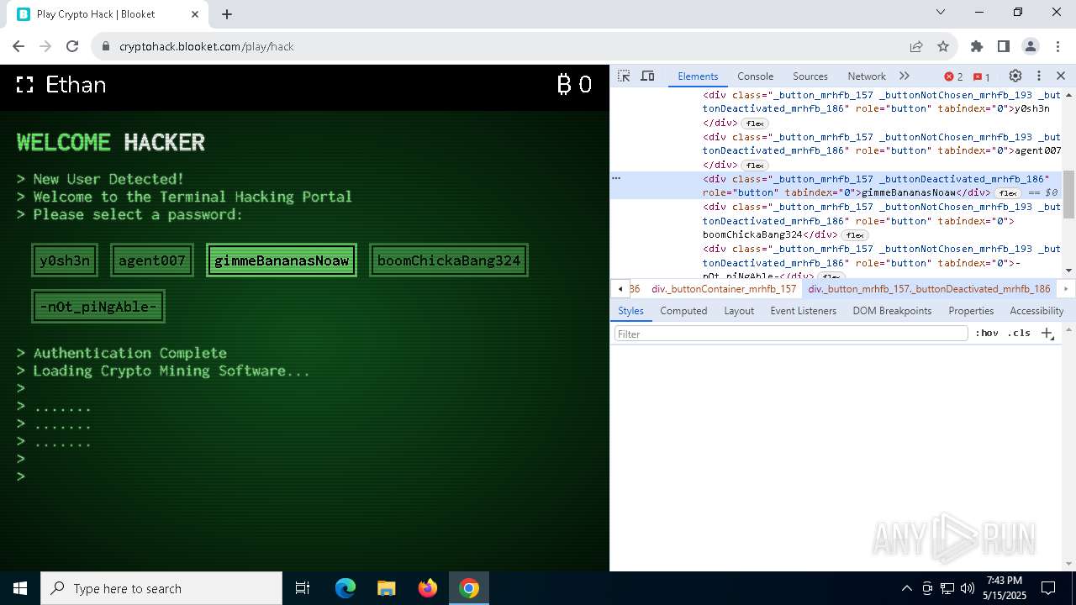Open DevTools settings gear
Image resolution: width=1076 pixels, height=605 pixels.
[x=1015, y=76]
